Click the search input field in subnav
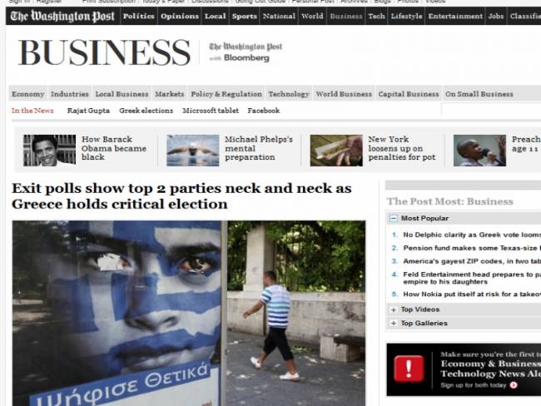541x406 pixels. tap(491, 110)
